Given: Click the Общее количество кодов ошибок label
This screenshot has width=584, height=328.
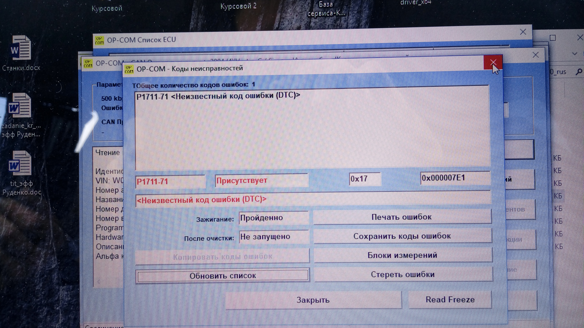Looking at the screenshot, I should 194,85.
